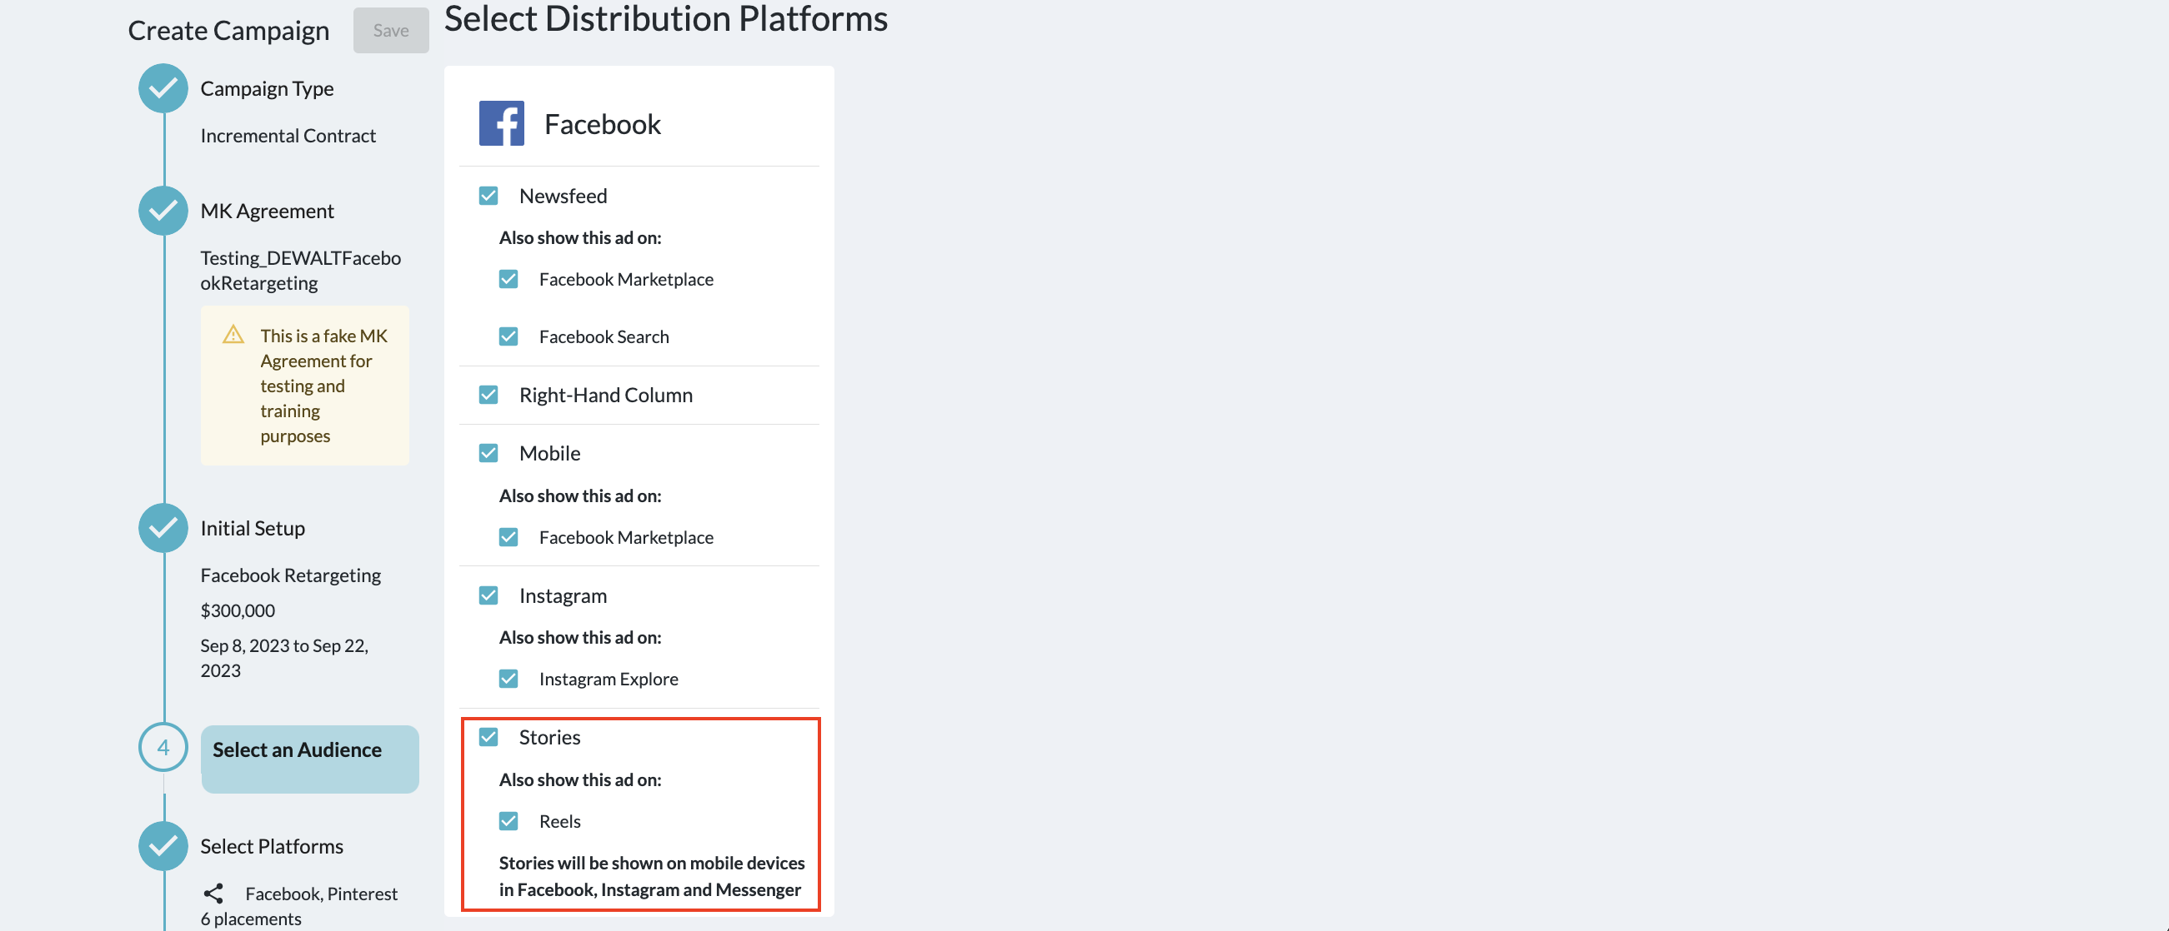Image resolution: width=2169 pixels, height=931 pixels.
Task: Click the Campaign Type completed step checkmark
Action: pos(163,88)
